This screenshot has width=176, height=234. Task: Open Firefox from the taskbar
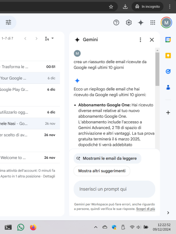pyautogui.click(x=33, y=227)
